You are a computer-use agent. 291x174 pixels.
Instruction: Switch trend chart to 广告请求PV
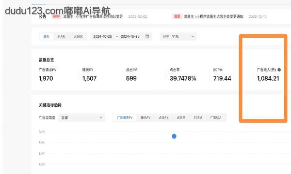(x=125, y=117)
